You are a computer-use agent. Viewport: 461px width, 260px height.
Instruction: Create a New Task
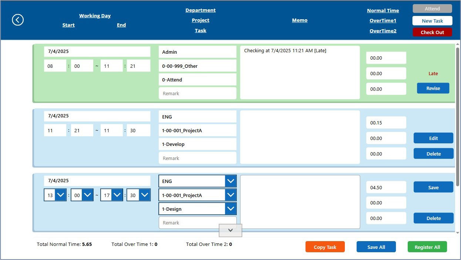pos(432,21)
